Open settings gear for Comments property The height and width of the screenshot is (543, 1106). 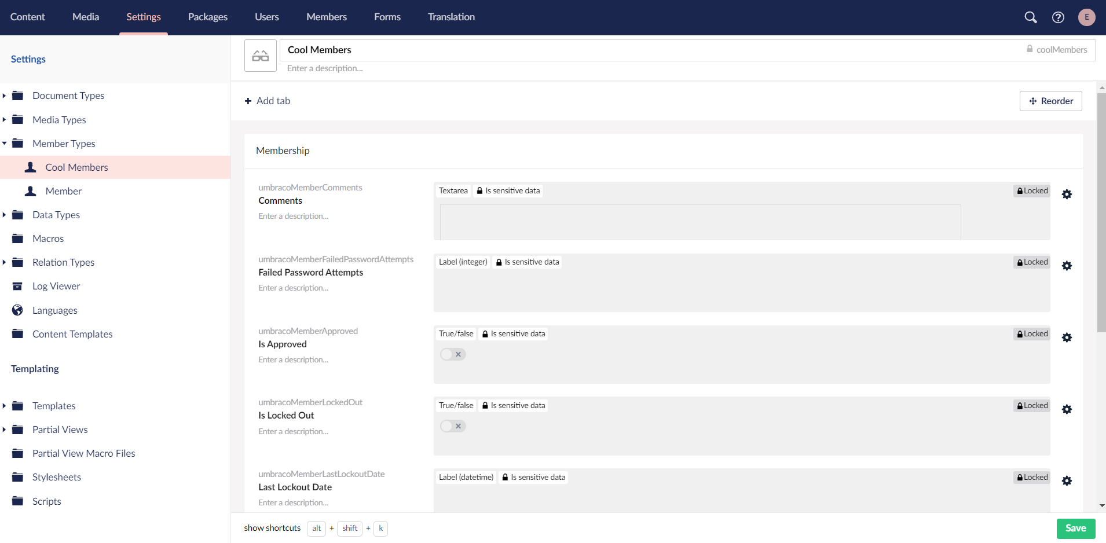(1067, 195)
